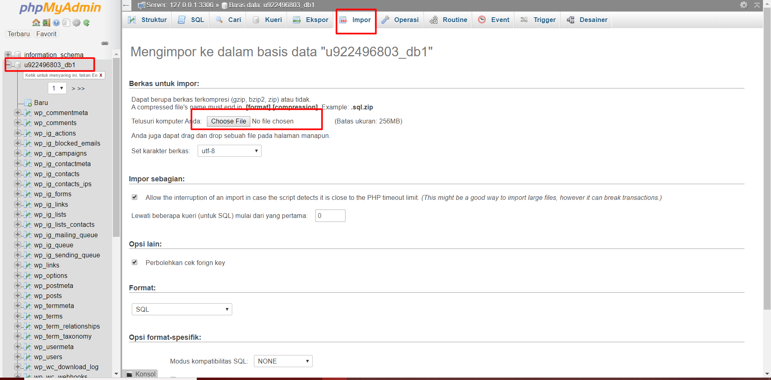771x380 pixels.
Task: Expand the wp_postmeta table node
Action: click(x=17, y=286)
